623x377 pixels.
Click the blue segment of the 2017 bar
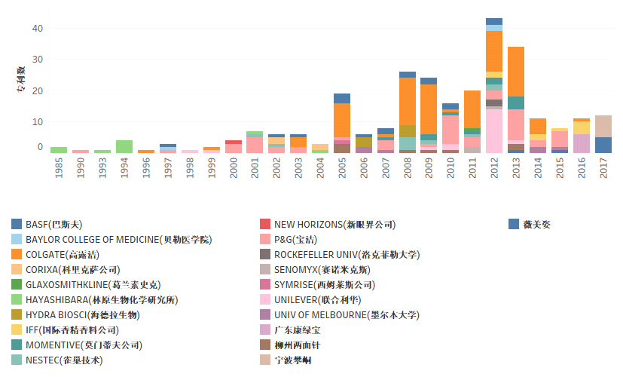[603, 145]
